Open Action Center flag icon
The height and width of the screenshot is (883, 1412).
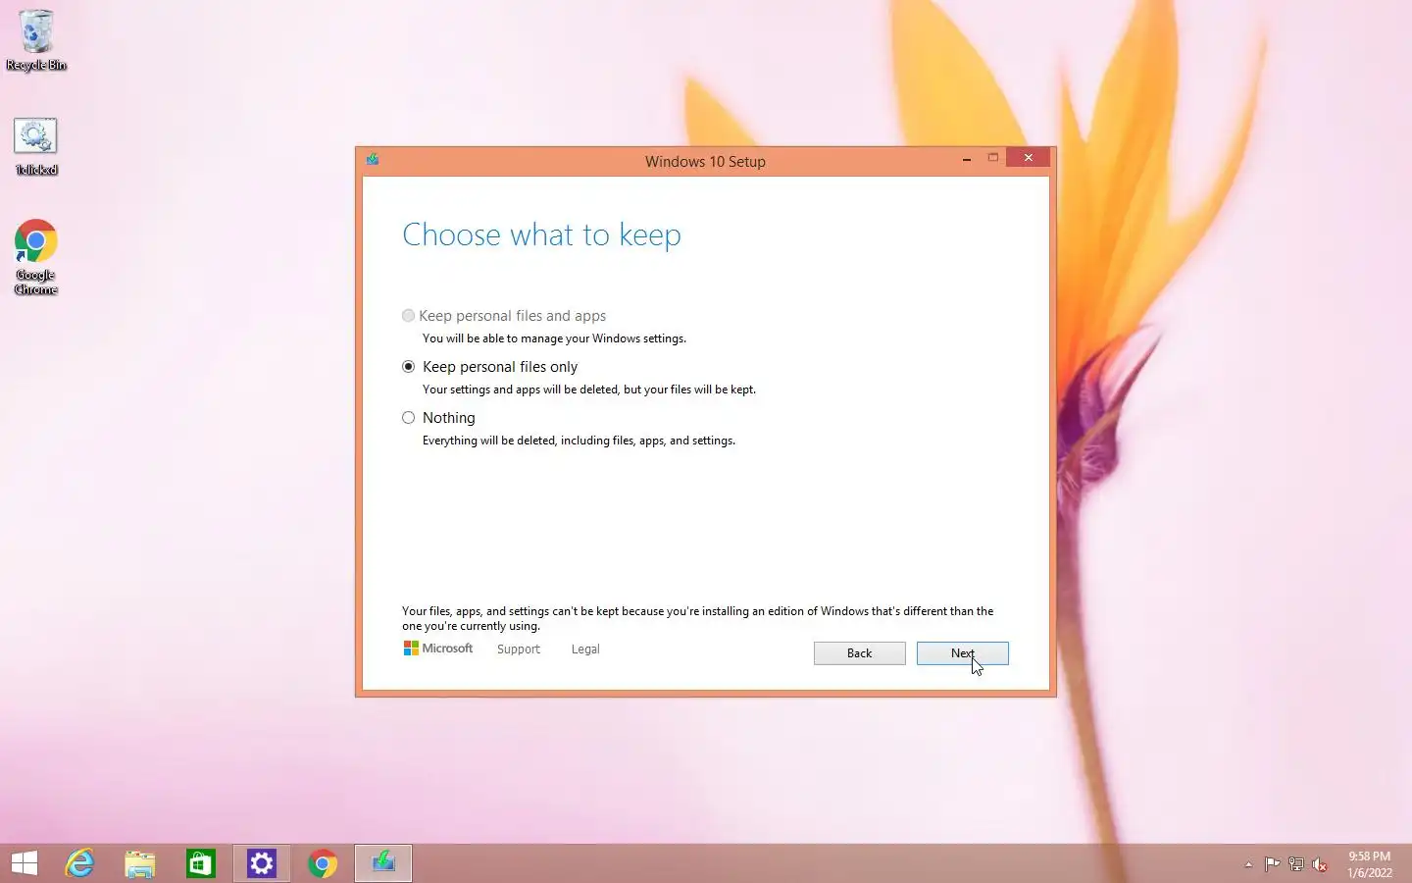[1272, 864]
